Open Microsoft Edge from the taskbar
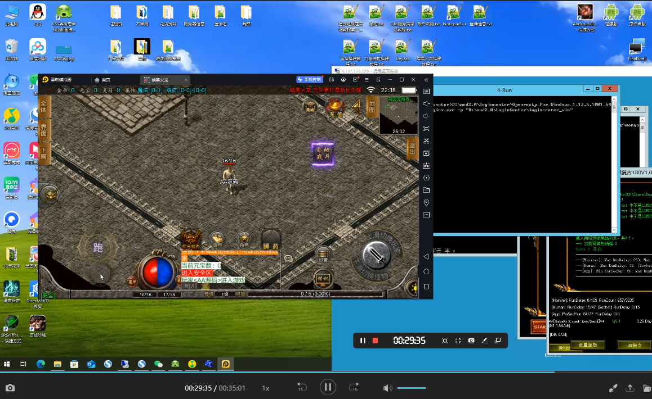 [41, 364]
